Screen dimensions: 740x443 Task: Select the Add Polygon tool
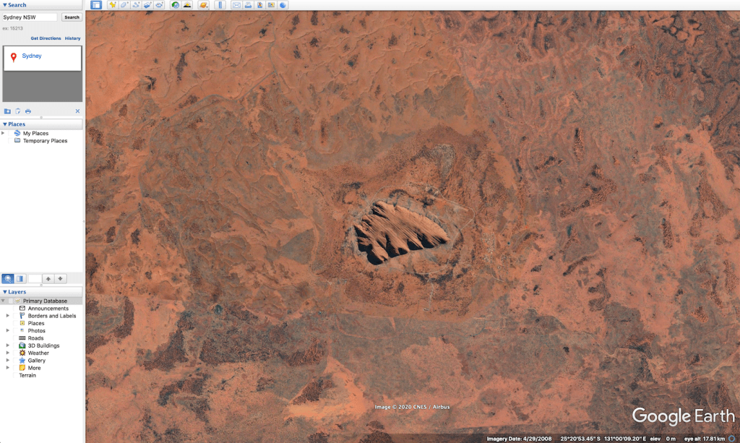124,5
